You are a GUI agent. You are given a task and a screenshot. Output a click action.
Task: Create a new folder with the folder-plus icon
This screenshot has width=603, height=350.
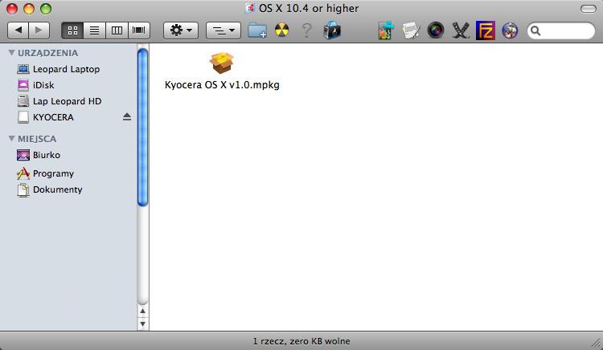(257, 31)
